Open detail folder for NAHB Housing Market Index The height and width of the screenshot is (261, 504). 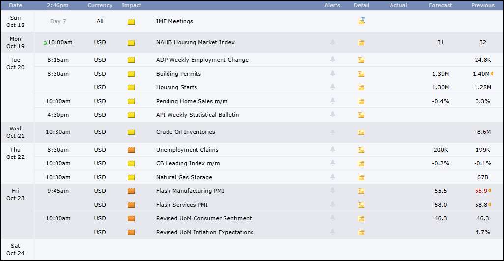(361, 42)
